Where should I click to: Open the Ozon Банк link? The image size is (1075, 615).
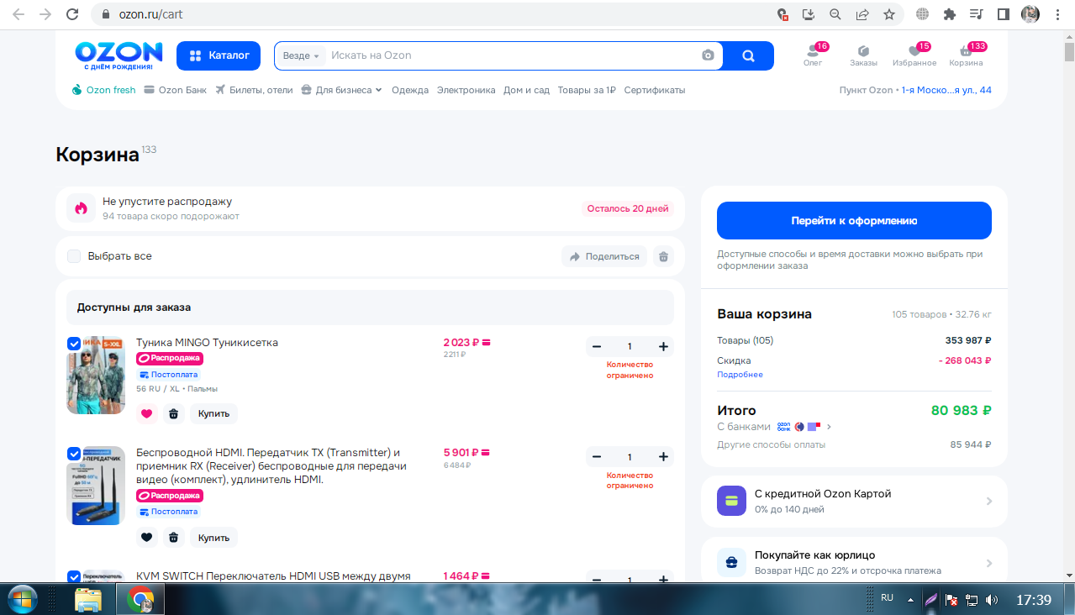(176, 90)
